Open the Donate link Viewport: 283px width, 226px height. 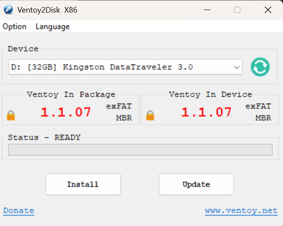tap(19, 211)
